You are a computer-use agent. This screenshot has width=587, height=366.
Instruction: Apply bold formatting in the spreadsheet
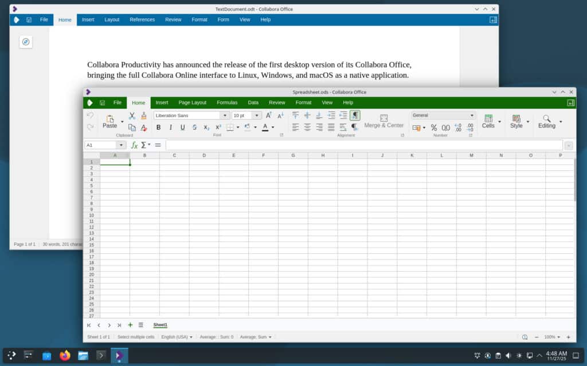pos(158,128)
